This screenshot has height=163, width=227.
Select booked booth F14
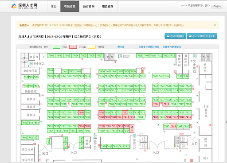(156, 104)
